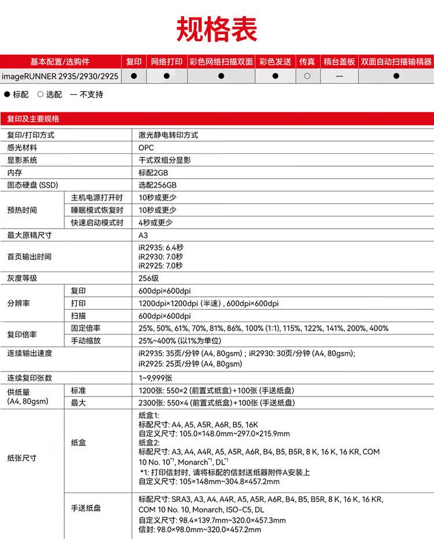Select the 最大原稿尺寸 row label

(29, 235)
